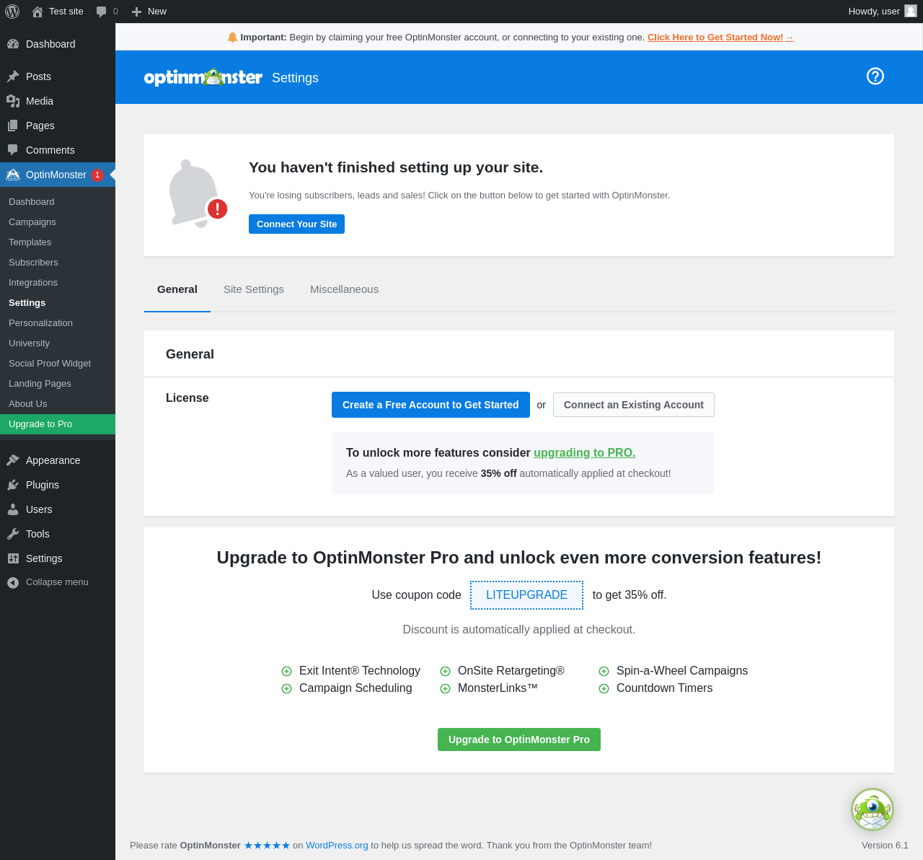The width and height of the screenshot is (923, 860).
Task: Click the user avatar in admin bar
Action: pyautogui.click(x=911, y=11)
